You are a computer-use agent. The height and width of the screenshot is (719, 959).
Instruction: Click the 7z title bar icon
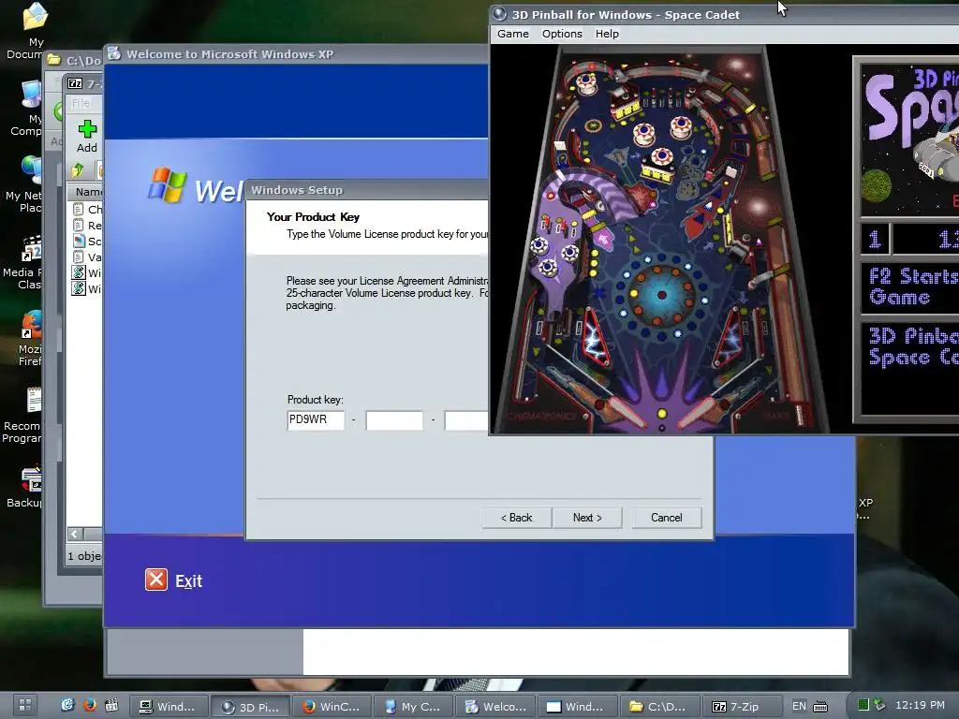pyautogui.click(x=75, y=83)
